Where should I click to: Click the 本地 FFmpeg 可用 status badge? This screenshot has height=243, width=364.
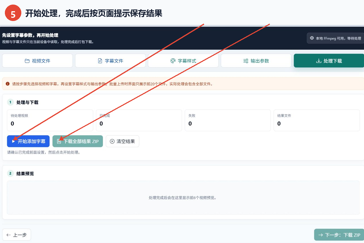[335, 38]
